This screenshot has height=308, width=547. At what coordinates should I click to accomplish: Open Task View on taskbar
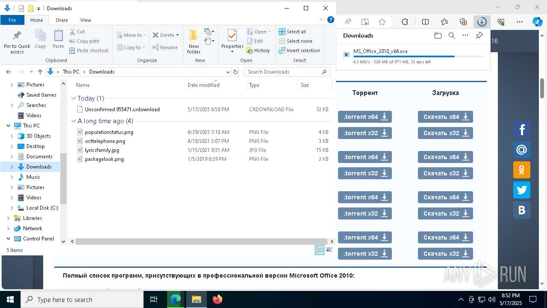click(x=154, y=299)
